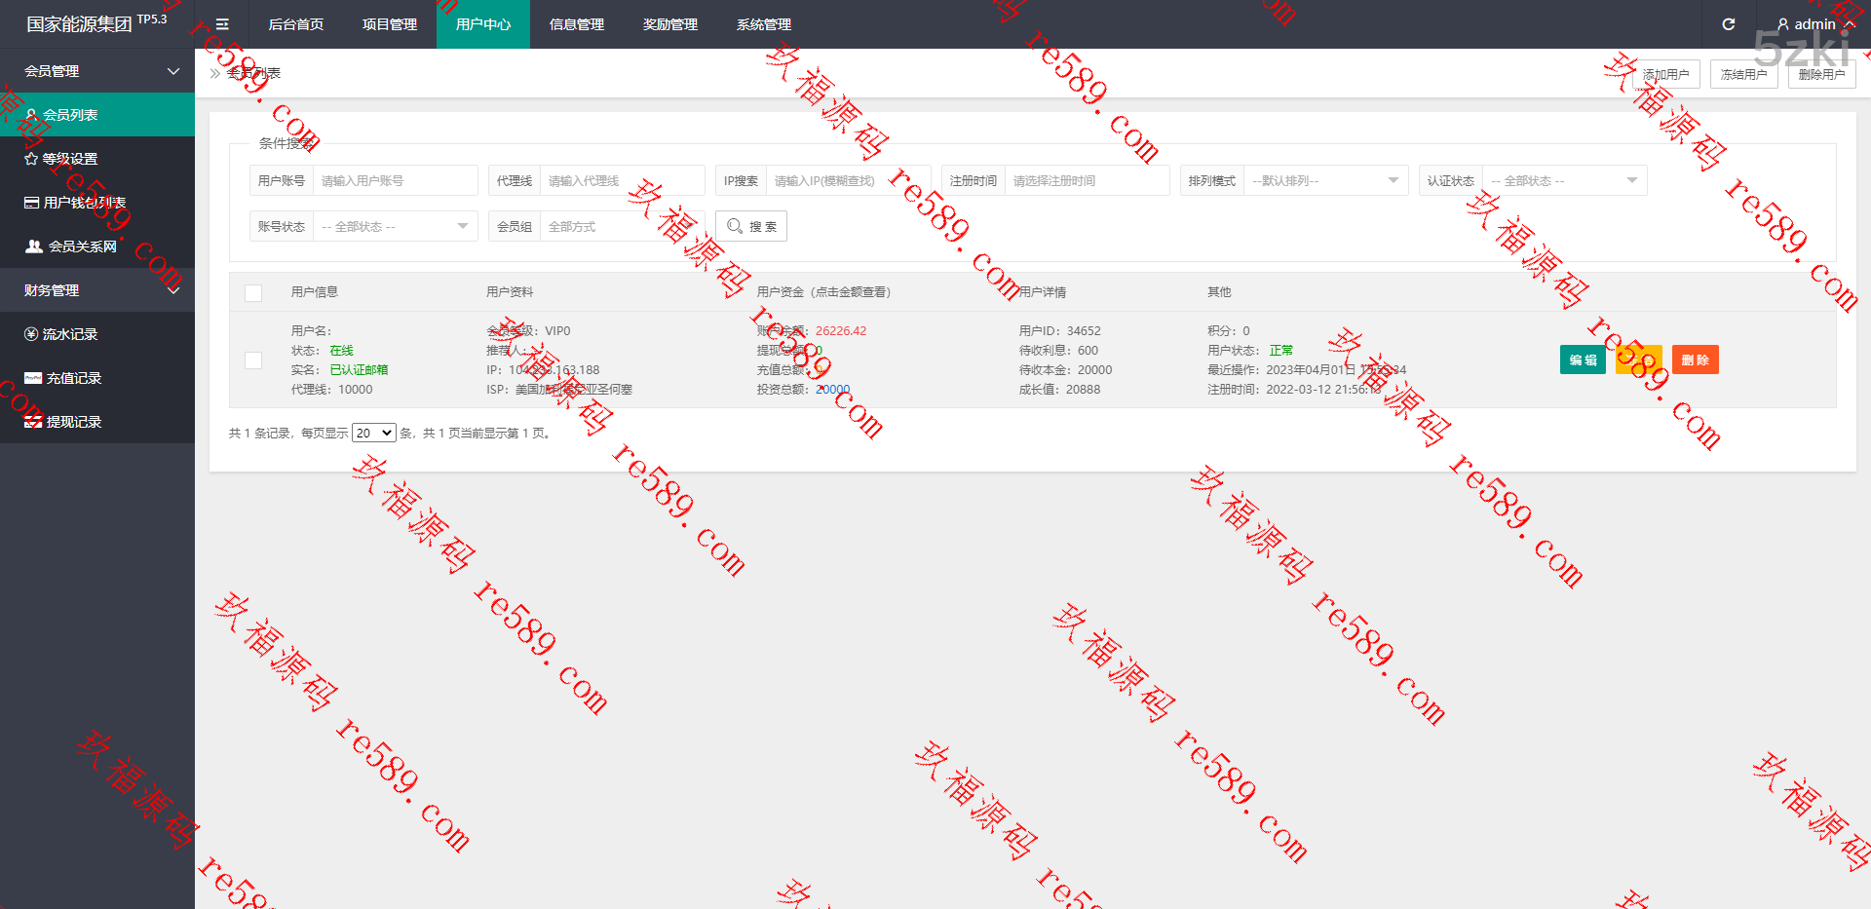Open the 排列模式 sort dropdown

1324,181
